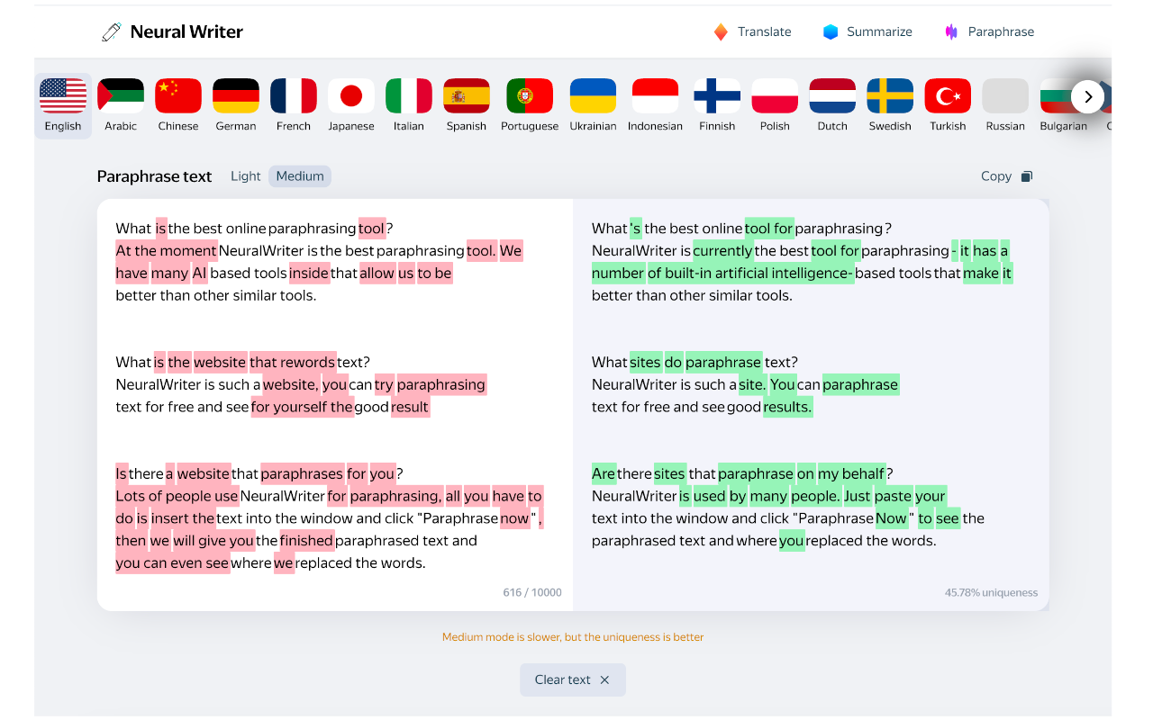Click the copy squares icon
This screenshot has height=720, width=1153.
point(1026,176)
